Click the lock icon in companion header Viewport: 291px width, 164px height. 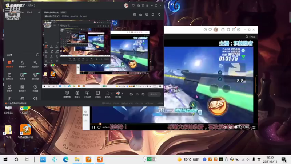tap(141, 15)
